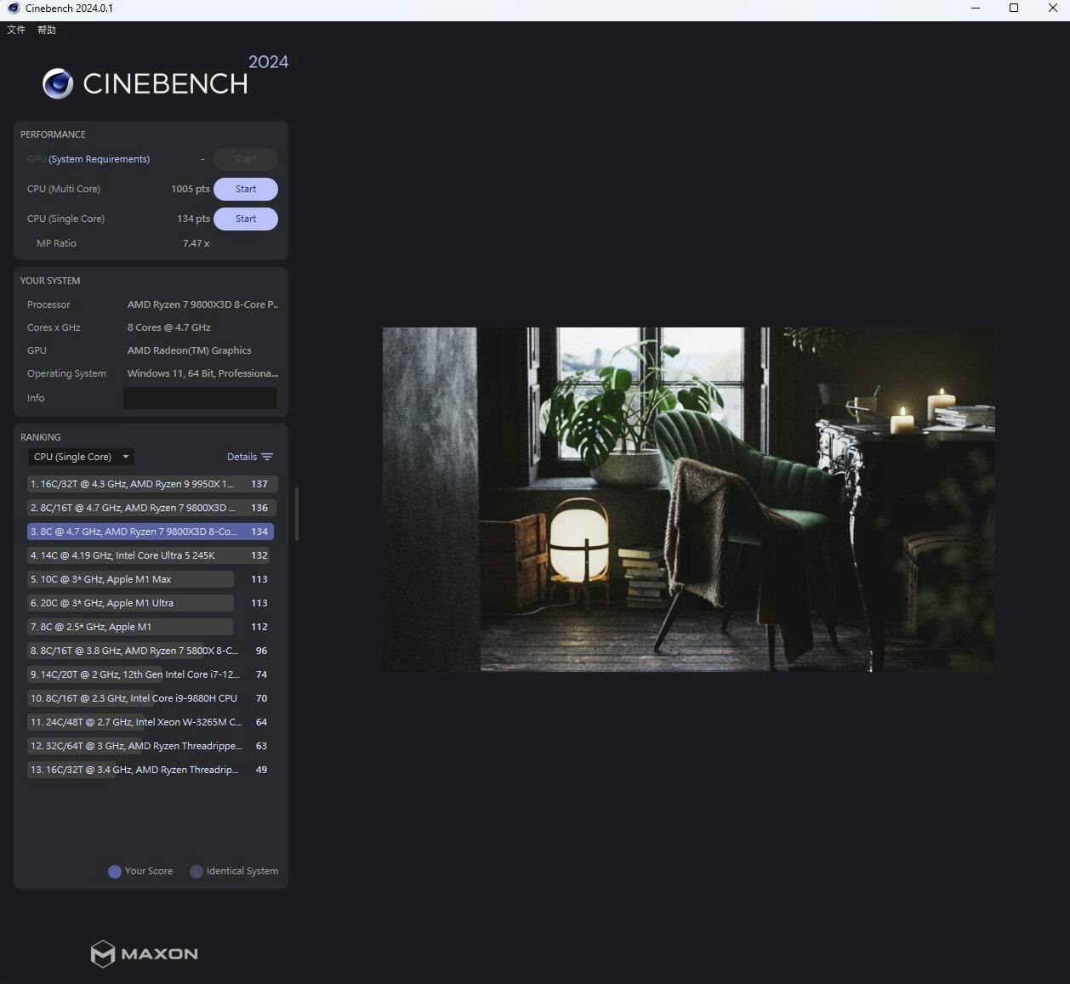1070x984 pixels.
Task: Click the 8 Cores @ 4.7 GHz value
Action: pyautogui.click(x=168, y=327)
